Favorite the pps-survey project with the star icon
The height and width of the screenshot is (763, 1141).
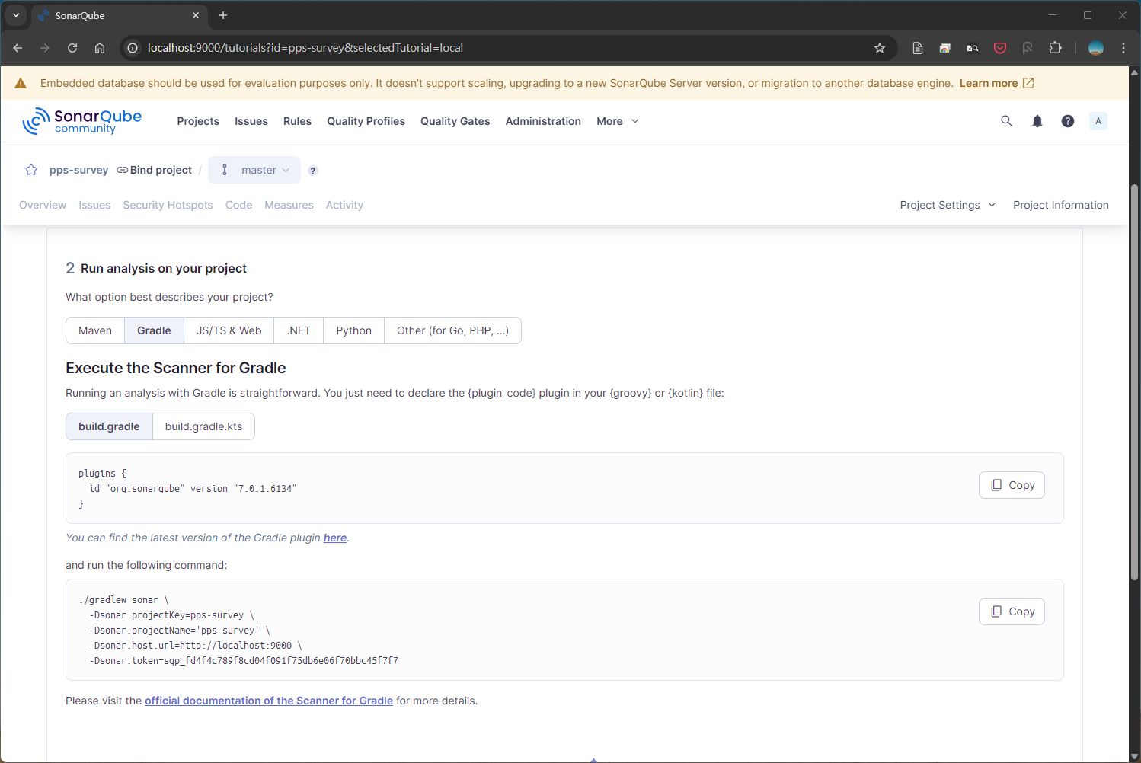pyautogui.click(x=31, y=170)
